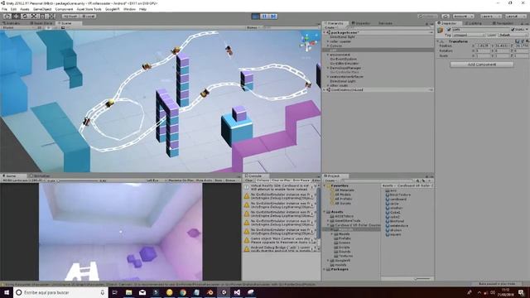Click the Play button
Screen dimensions: 530x298
click(x=256, y=17)
